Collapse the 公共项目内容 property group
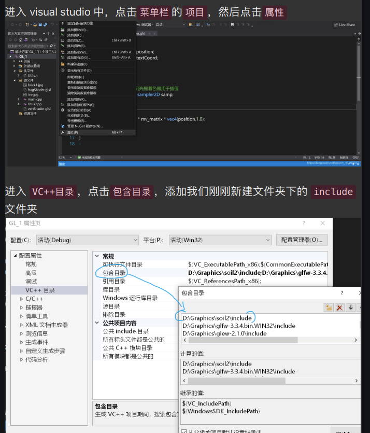This screenshot has width=370, height=433. click(x=97, y=323)
